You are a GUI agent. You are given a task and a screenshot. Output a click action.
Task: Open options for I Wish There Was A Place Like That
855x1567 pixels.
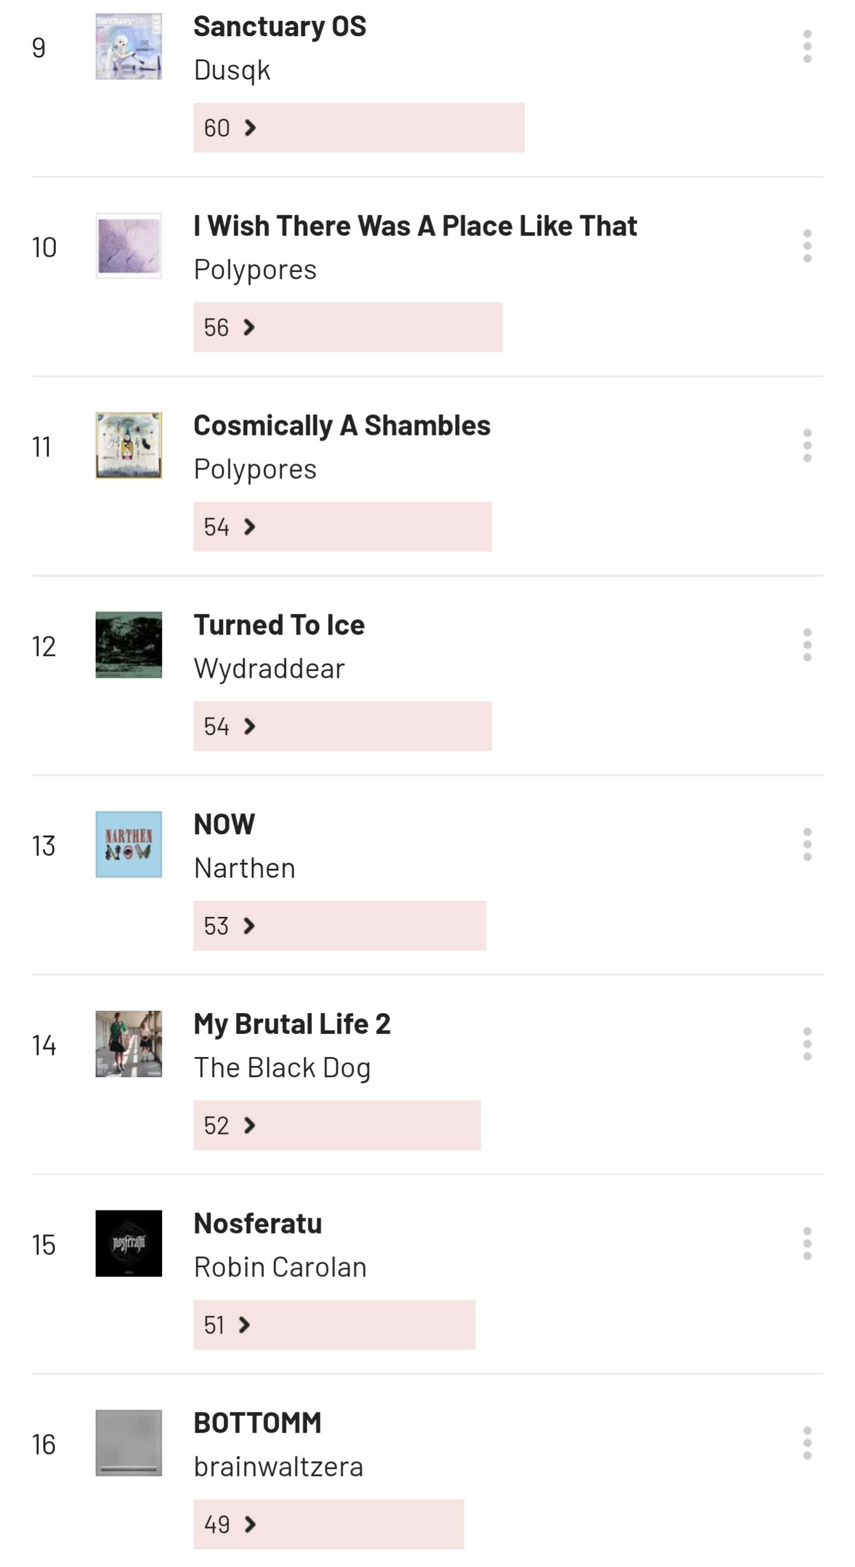pyautogui.click(x=807, y=246)
